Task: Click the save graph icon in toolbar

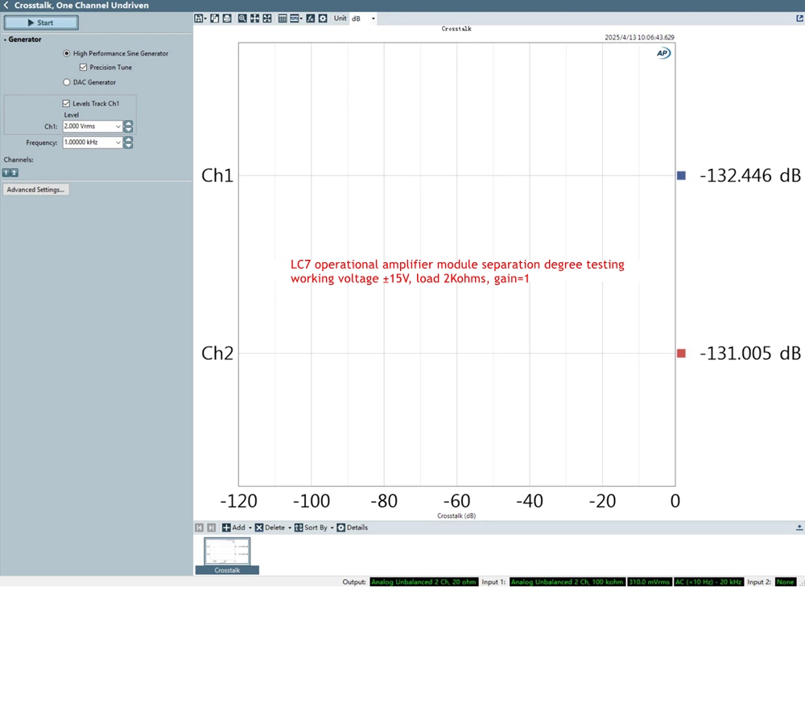Action: 200,18
